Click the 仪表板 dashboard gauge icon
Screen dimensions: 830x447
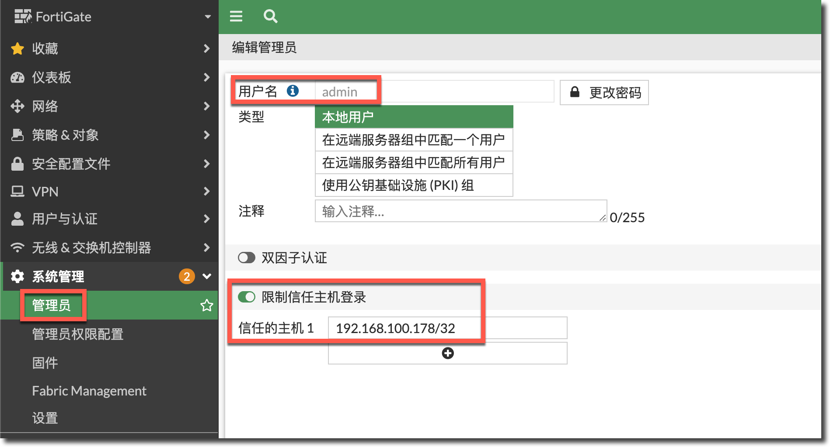(x=17, y=78)
